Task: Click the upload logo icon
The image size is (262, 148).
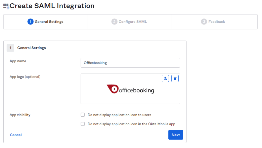Action: tap(165, 79)
